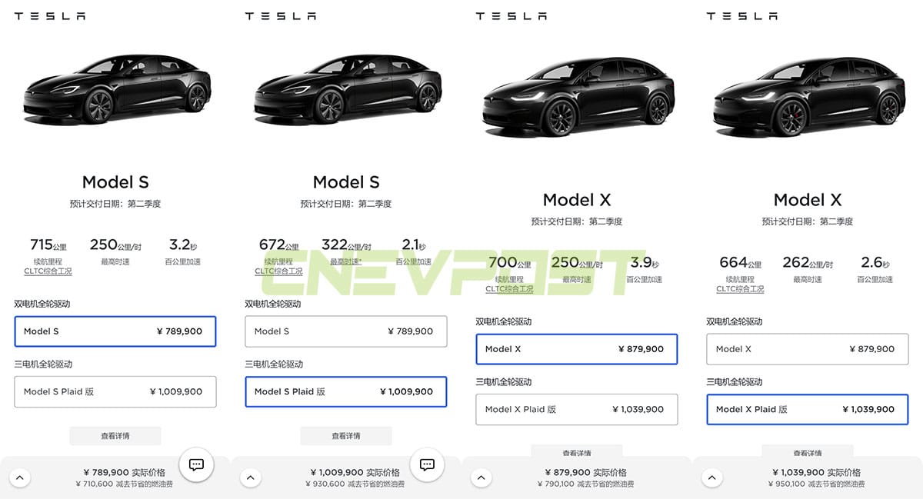Click the 查看详情 button under the first Model S
Image resolution: width=923 pixels, height=499 pixels.
pos(115,435)
